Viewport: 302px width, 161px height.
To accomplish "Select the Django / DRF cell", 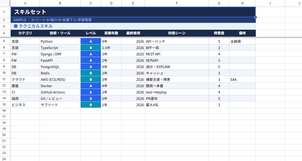I will pos(60,54).
